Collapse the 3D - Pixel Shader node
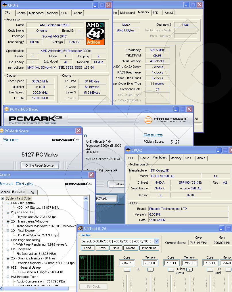 click(8, 231)
